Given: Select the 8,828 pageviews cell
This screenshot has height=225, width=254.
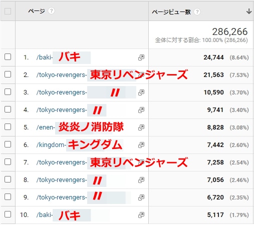Looking at the screenshot, I should 215,127.
